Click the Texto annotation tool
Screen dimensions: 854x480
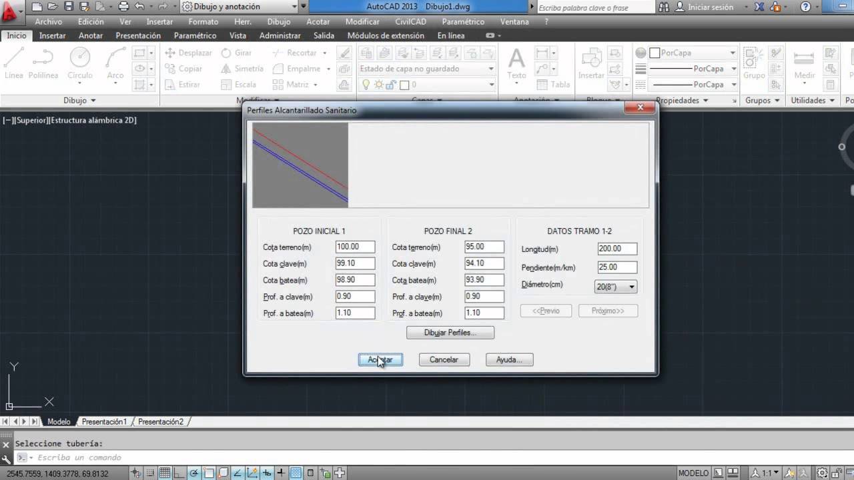[x=516, y=64]
